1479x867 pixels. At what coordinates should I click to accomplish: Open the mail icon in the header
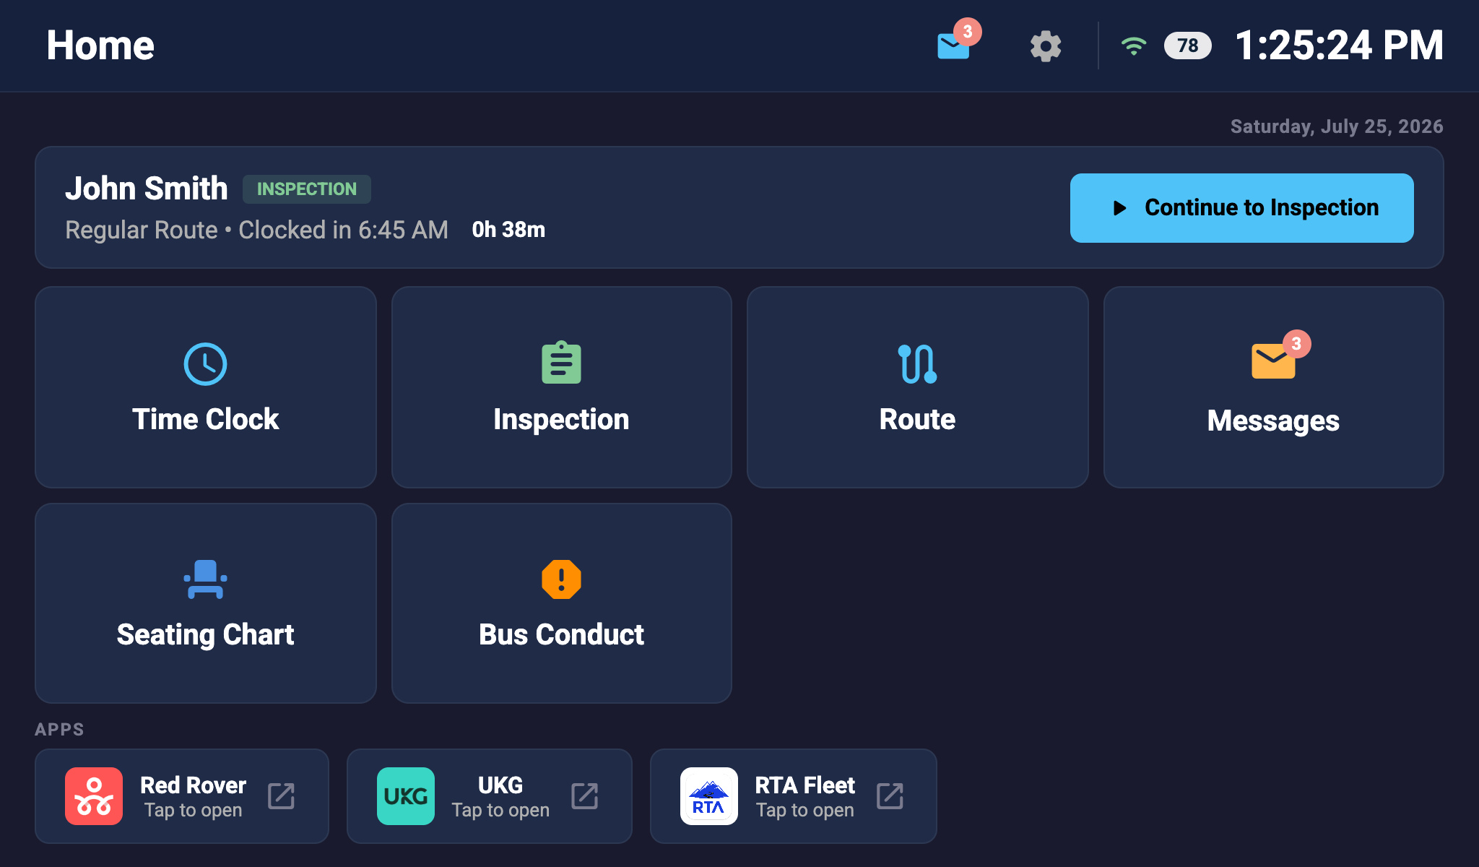pyautogui.click(x=953, y=46)
